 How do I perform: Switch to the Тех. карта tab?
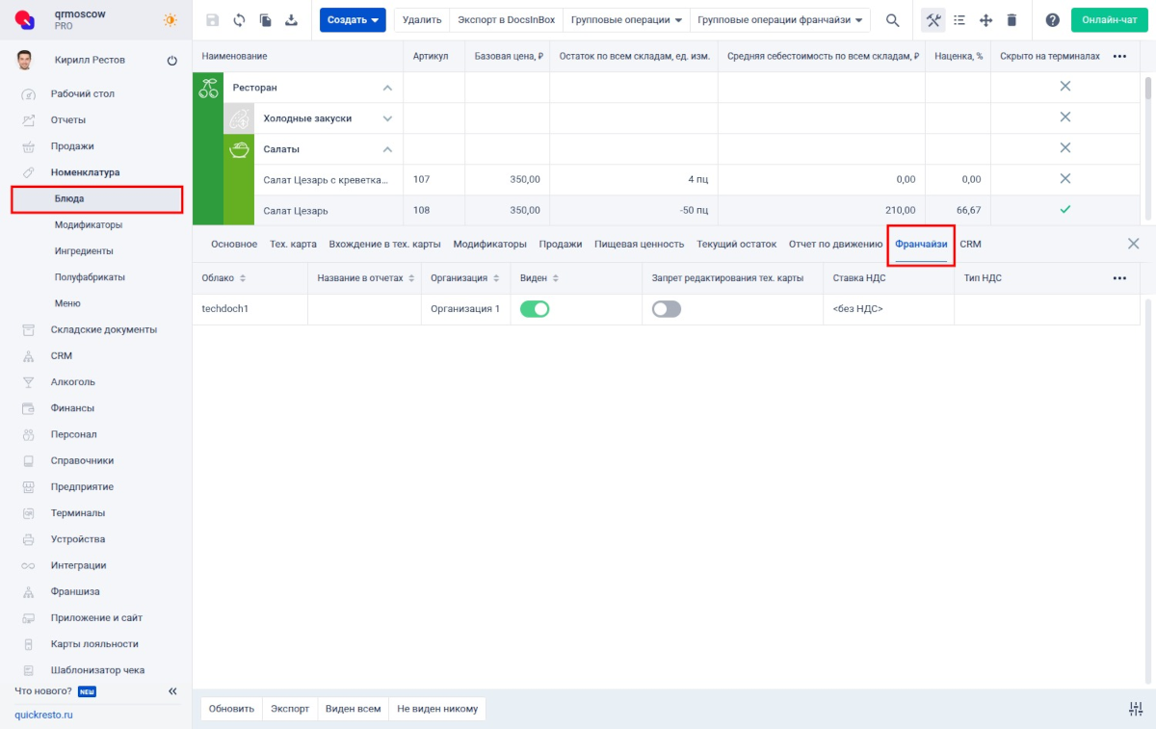tap(293, 244)
